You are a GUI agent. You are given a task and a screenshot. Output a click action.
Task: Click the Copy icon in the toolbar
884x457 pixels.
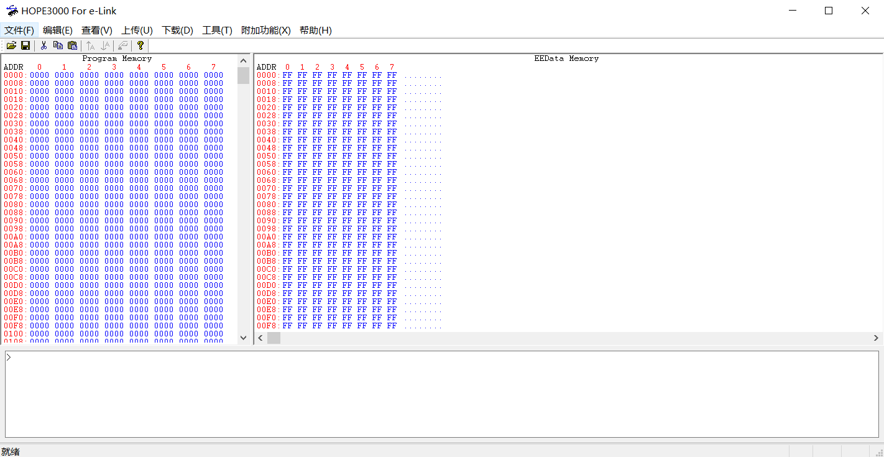pyautogui.click(x=58, y=45)
